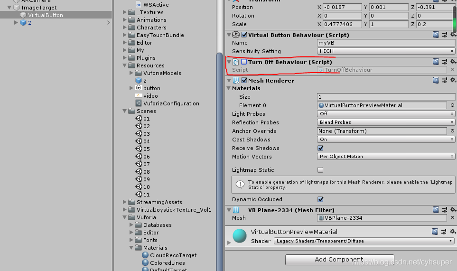Open the Cast Shadows dropdown
Screen dimensions: 457x271
(x=386, y=139)
